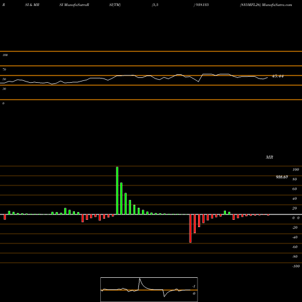Click the "MR" panel label
This screenshot has height=302, width=302.
click(x=269, y=157)
